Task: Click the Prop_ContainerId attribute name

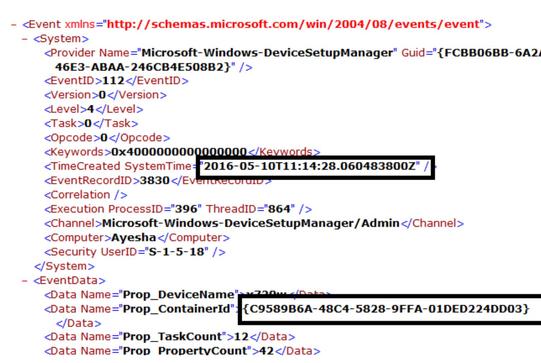Action: pyautogui.click(x=176, y=309)
